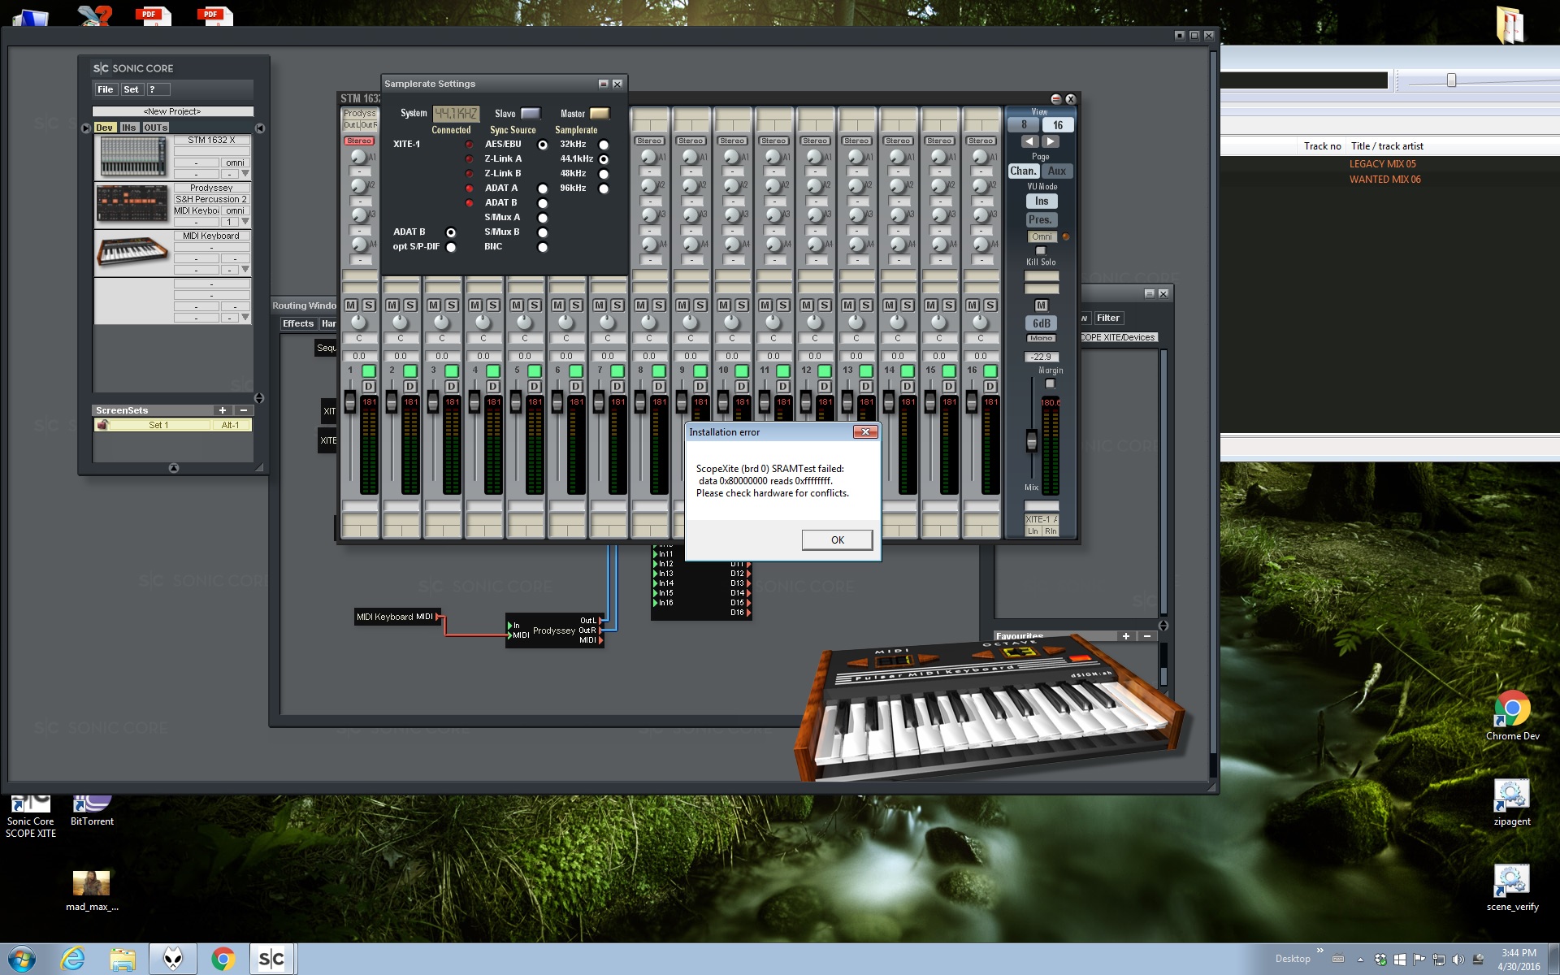The width and height of the screenshot is (1560, 975).
Task: Click the pan knob on channel 2
Action: (400, 322)
